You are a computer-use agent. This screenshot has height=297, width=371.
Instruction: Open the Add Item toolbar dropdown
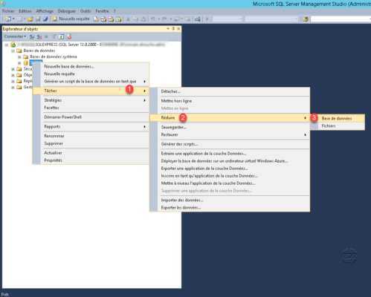coord(25,19)
